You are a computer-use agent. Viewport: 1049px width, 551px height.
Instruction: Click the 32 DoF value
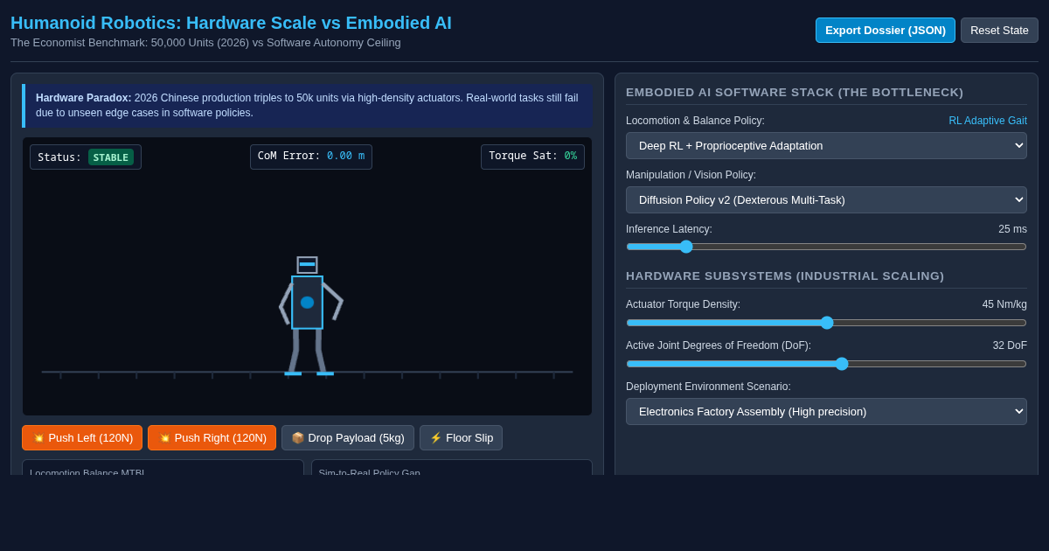[x=1010, y=345]
